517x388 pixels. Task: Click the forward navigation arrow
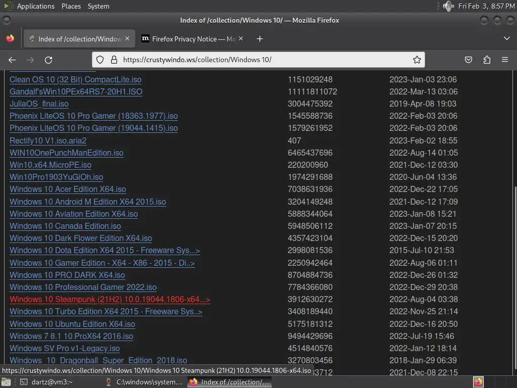point(30,60)
